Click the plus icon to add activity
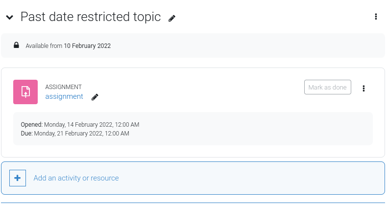Screen dimensions: 387x204 18,178
